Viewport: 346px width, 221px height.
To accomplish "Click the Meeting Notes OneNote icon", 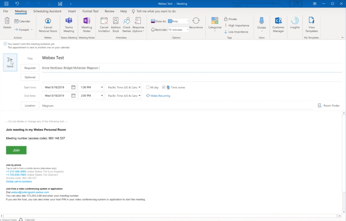I will click(x=86, y=25).
